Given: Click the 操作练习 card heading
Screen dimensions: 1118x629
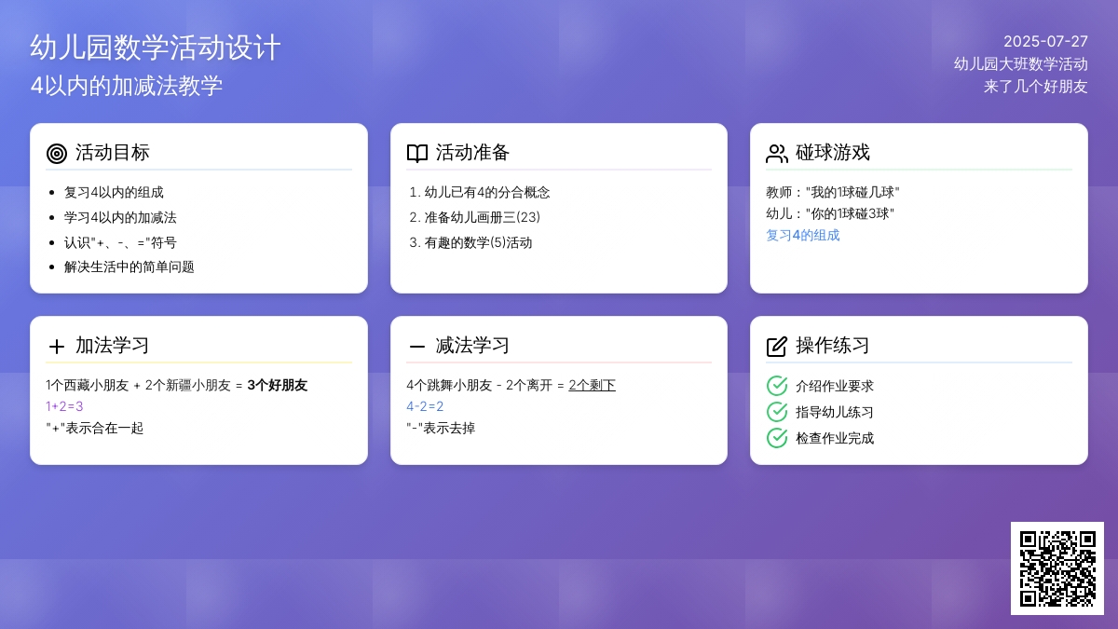Looking at the screenshot, I should click(833, 346).
